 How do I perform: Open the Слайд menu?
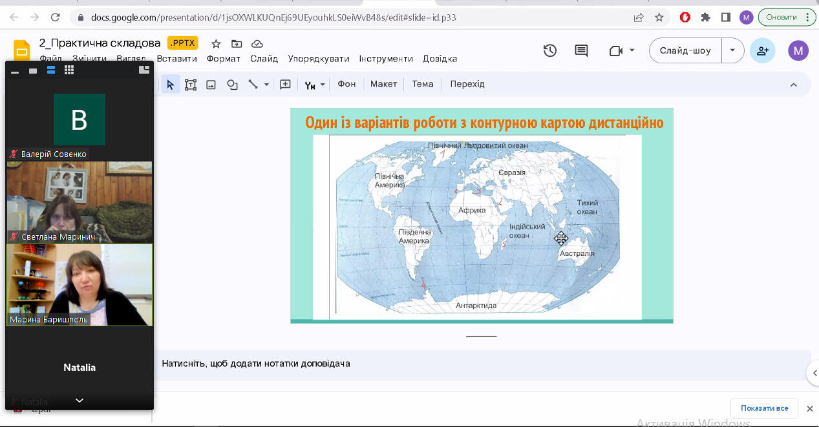264,59
